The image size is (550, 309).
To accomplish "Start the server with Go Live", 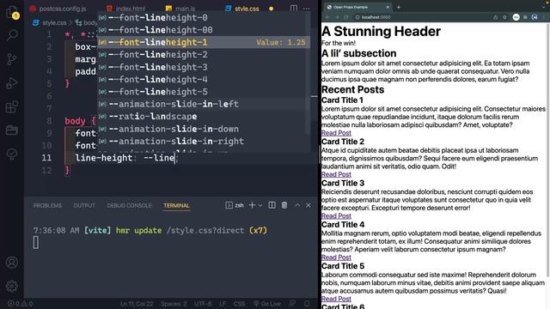I will (x=267, y=304).
